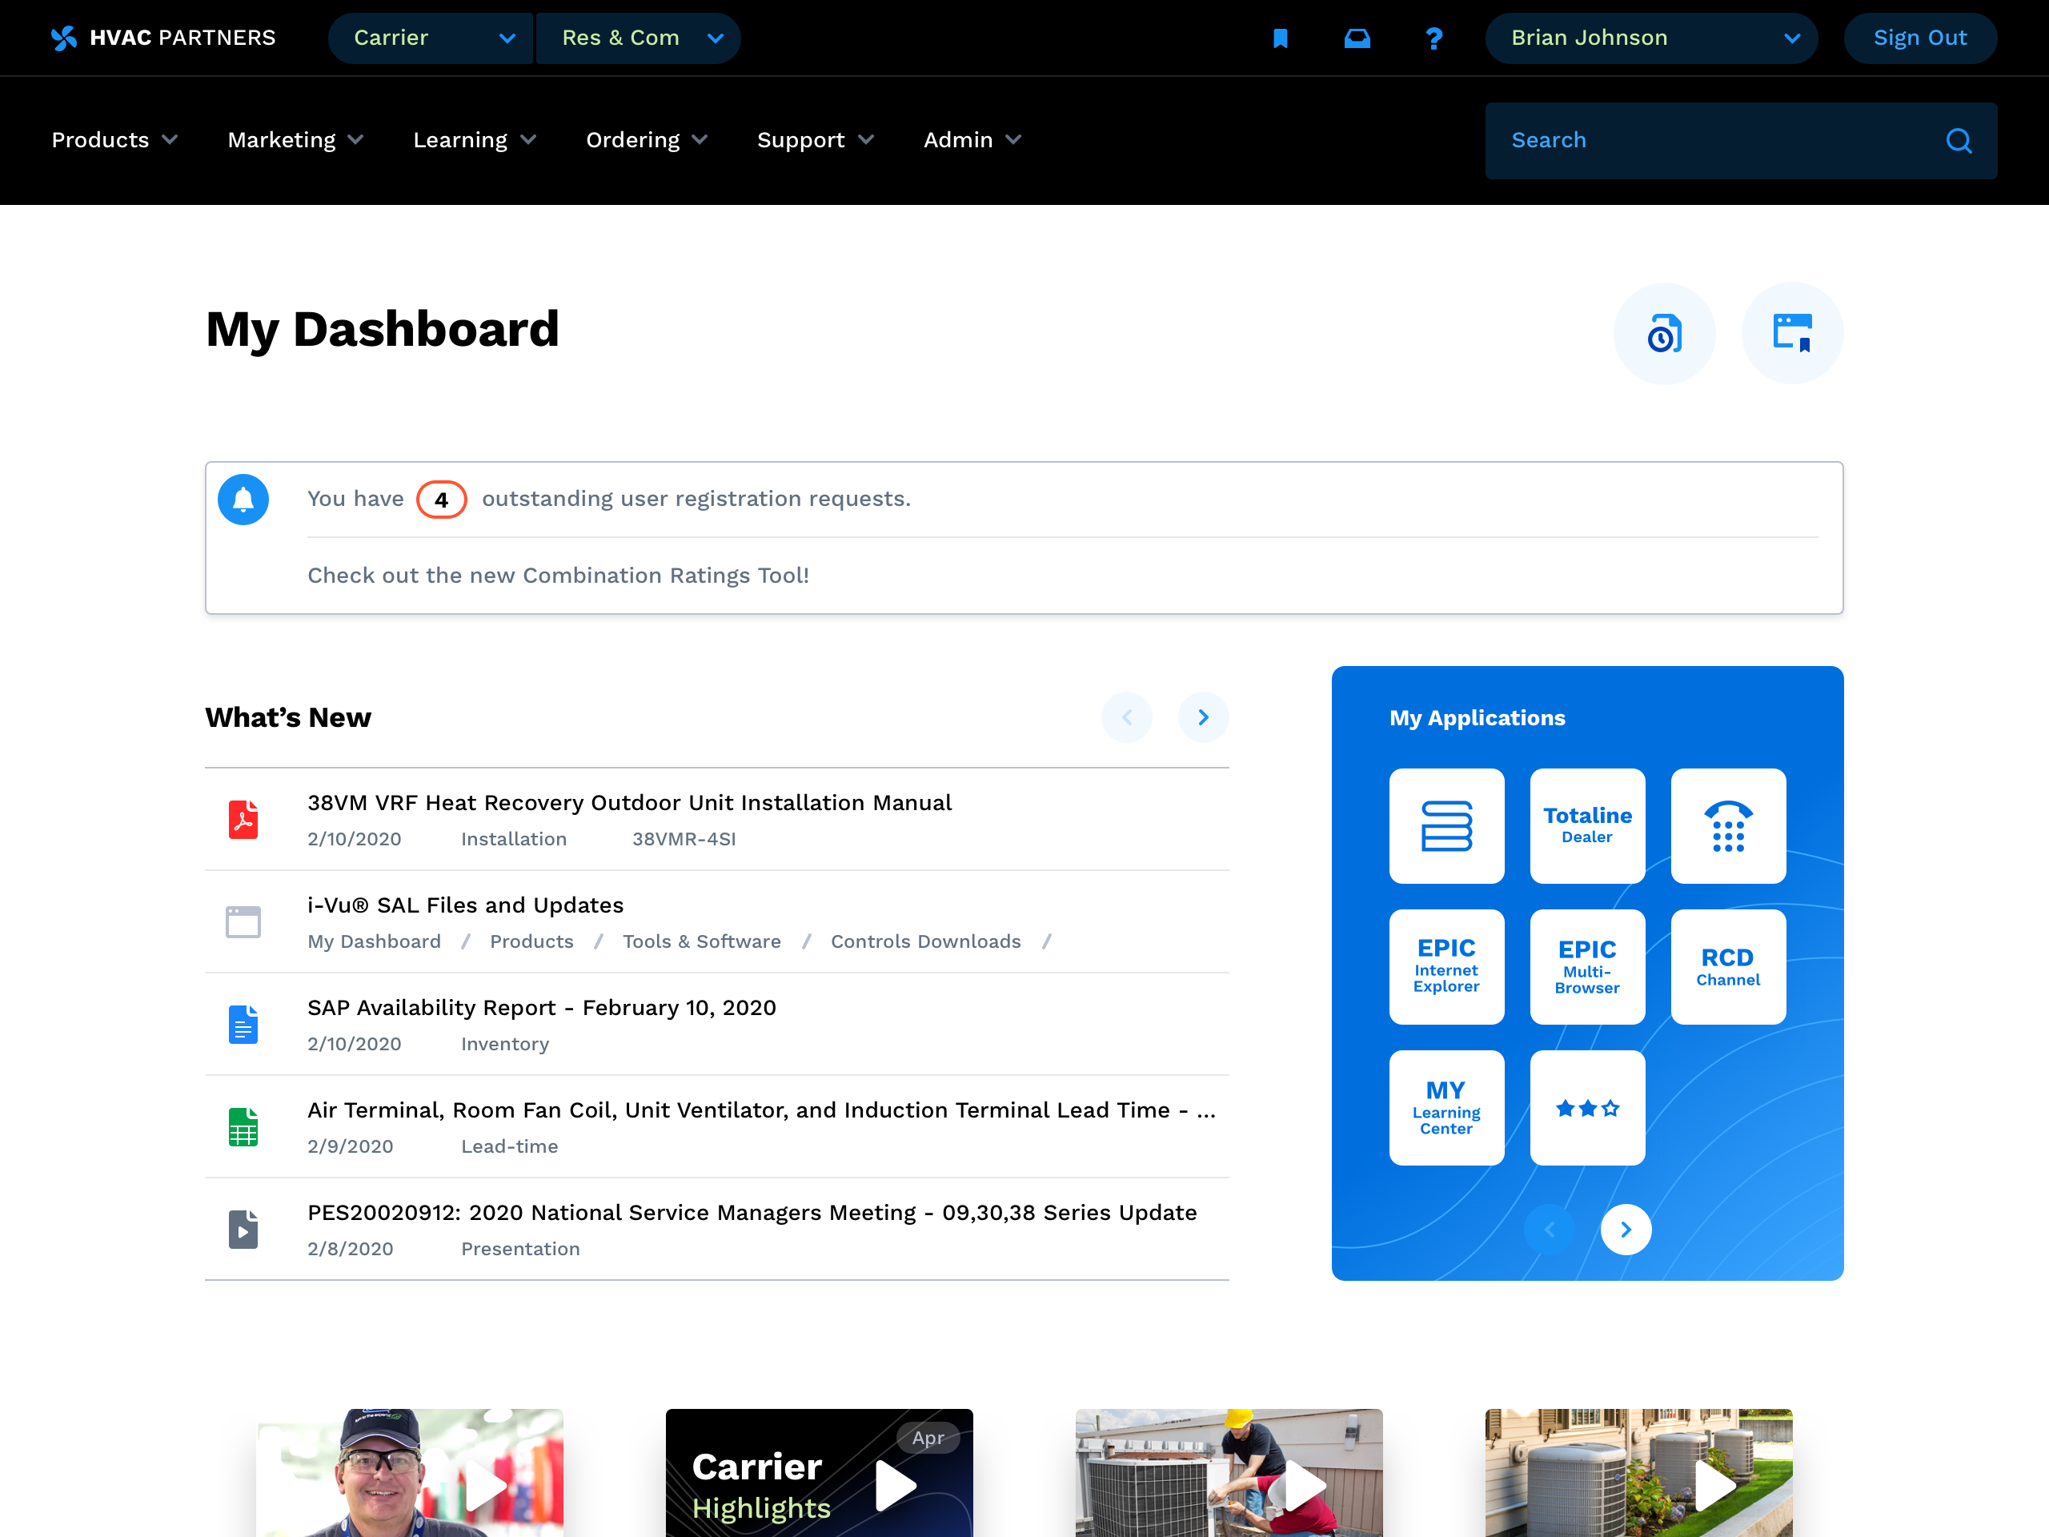The width and height of the screenshot is (2049, 1537).
Task: Click the Sign Out button
Action: point(1919,38)
